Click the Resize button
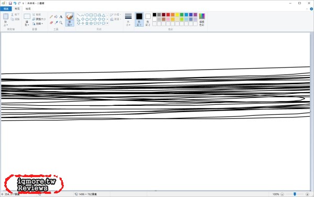The image size is (314, 197). (x=39, y=19)
